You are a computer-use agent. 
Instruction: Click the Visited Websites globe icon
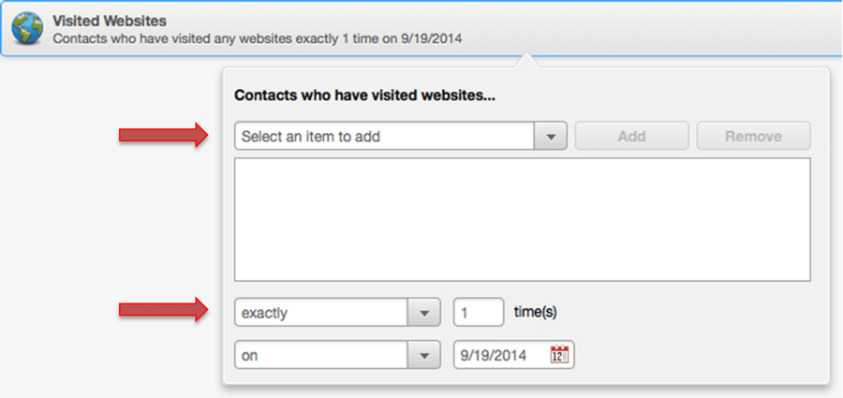29,28
